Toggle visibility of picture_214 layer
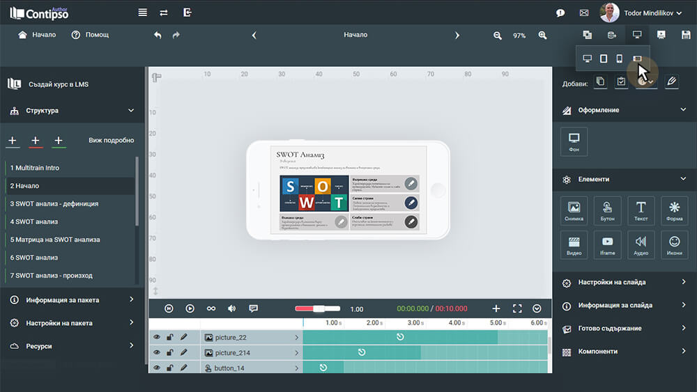The width and height of the screenshot is (697, 392). pos(156,352)
